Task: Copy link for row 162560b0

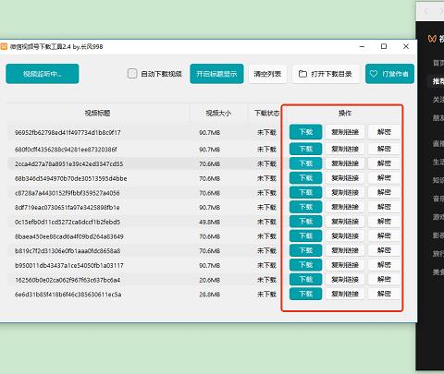Action: (345, 279)
